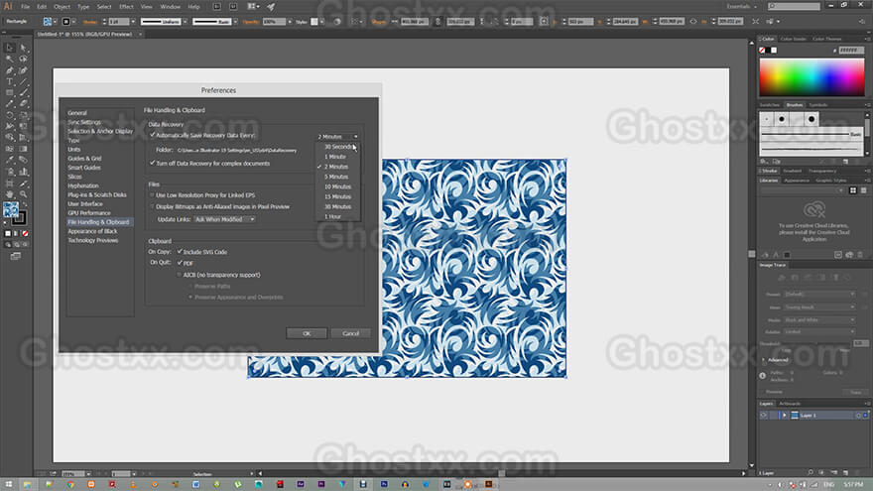Open the Update Links dropdown

tap(225, 219)
